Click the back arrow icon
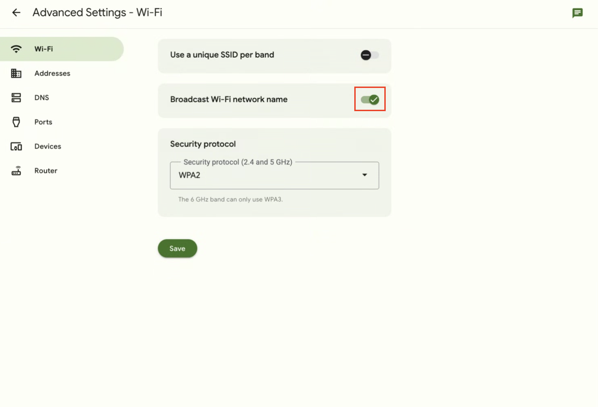This screenshot has height=407, width=598. click(x=16, y=13)
